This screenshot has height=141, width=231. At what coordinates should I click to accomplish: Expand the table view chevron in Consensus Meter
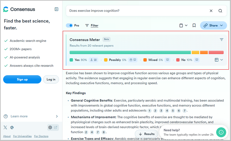pyautogui.click(x=222, y=60)
